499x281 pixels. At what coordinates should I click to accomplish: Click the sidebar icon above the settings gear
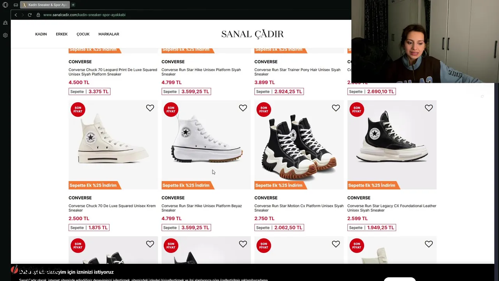tap(5, 23)
